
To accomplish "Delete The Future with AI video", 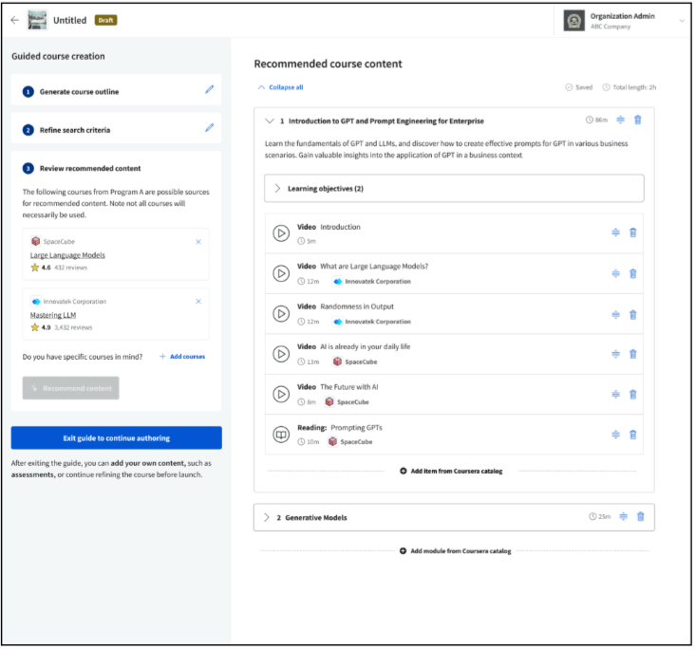I will pos(633,395).
